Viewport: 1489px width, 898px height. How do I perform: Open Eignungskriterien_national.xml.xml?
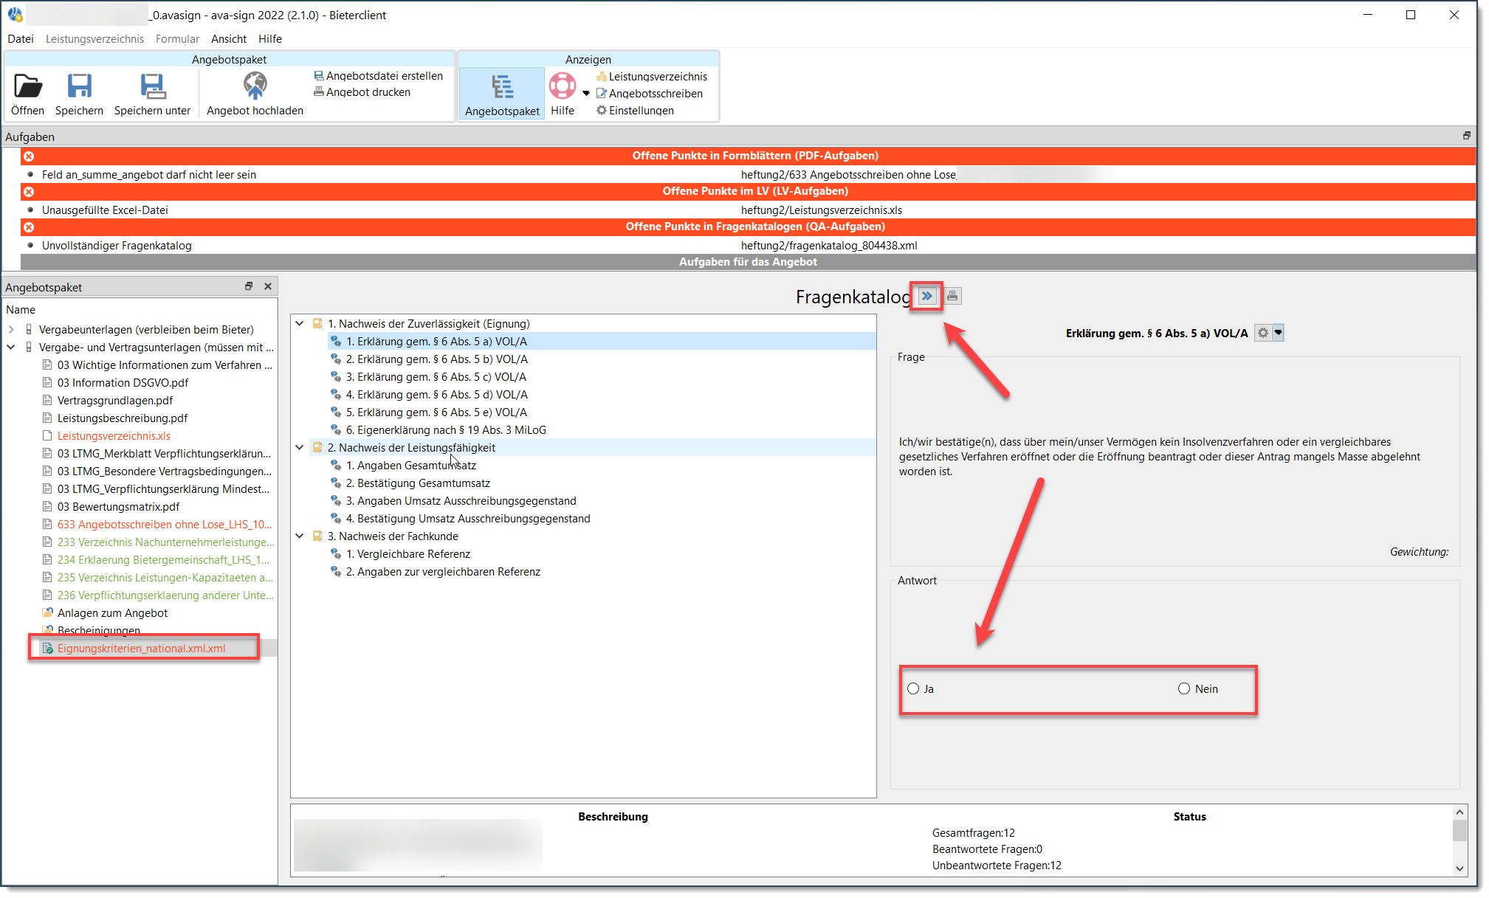[142, 649]
